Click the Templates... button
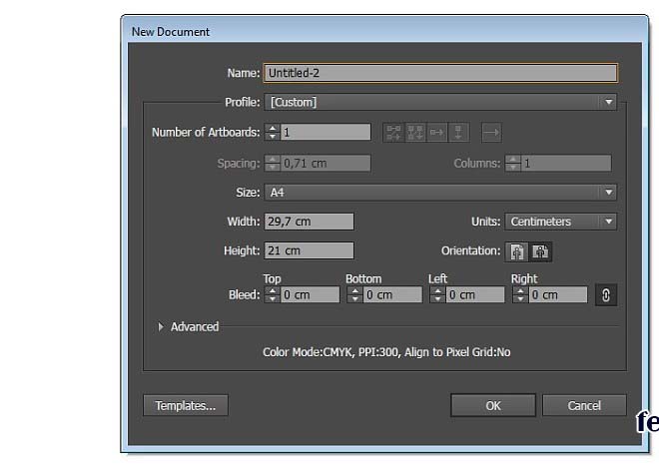This screenshot has width=659, height=470. coord(186,405)
